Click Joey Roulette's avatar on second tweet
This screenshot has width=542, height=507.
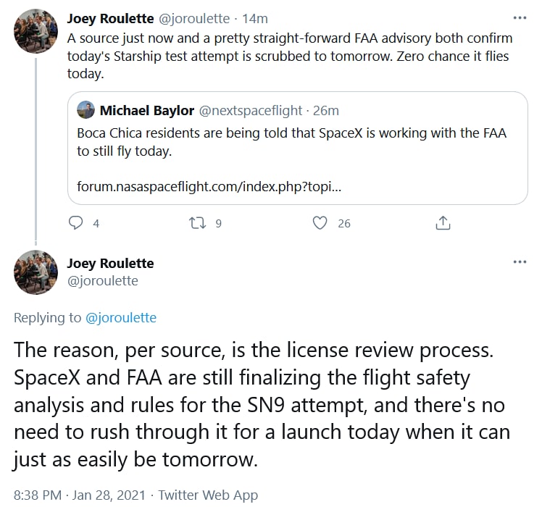click(36, 272)
